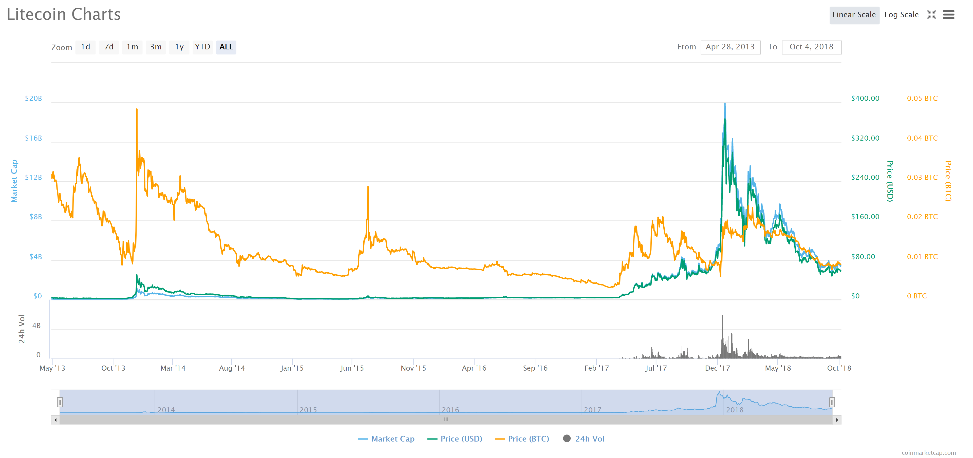Image resolution: width=973 pixels, height=458 pixels.
Task: Toggle Price (USD) series in legend
Action: coord(455,439)
